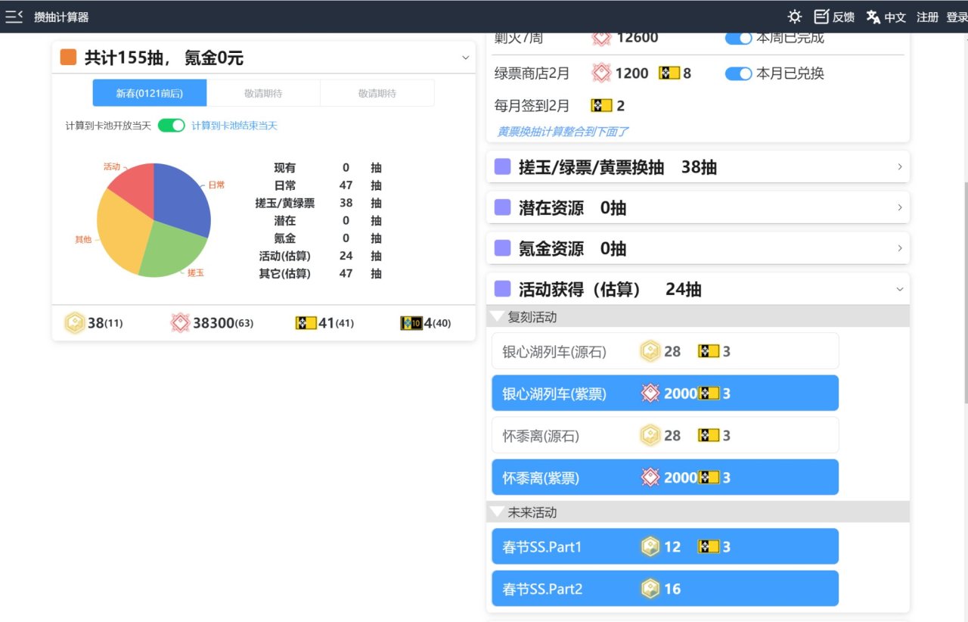Click the ticket icon in 绿票商店2月 row
The height and width of the screenshot is (622, 968).
pyautogui.click(x=669, y=73)
